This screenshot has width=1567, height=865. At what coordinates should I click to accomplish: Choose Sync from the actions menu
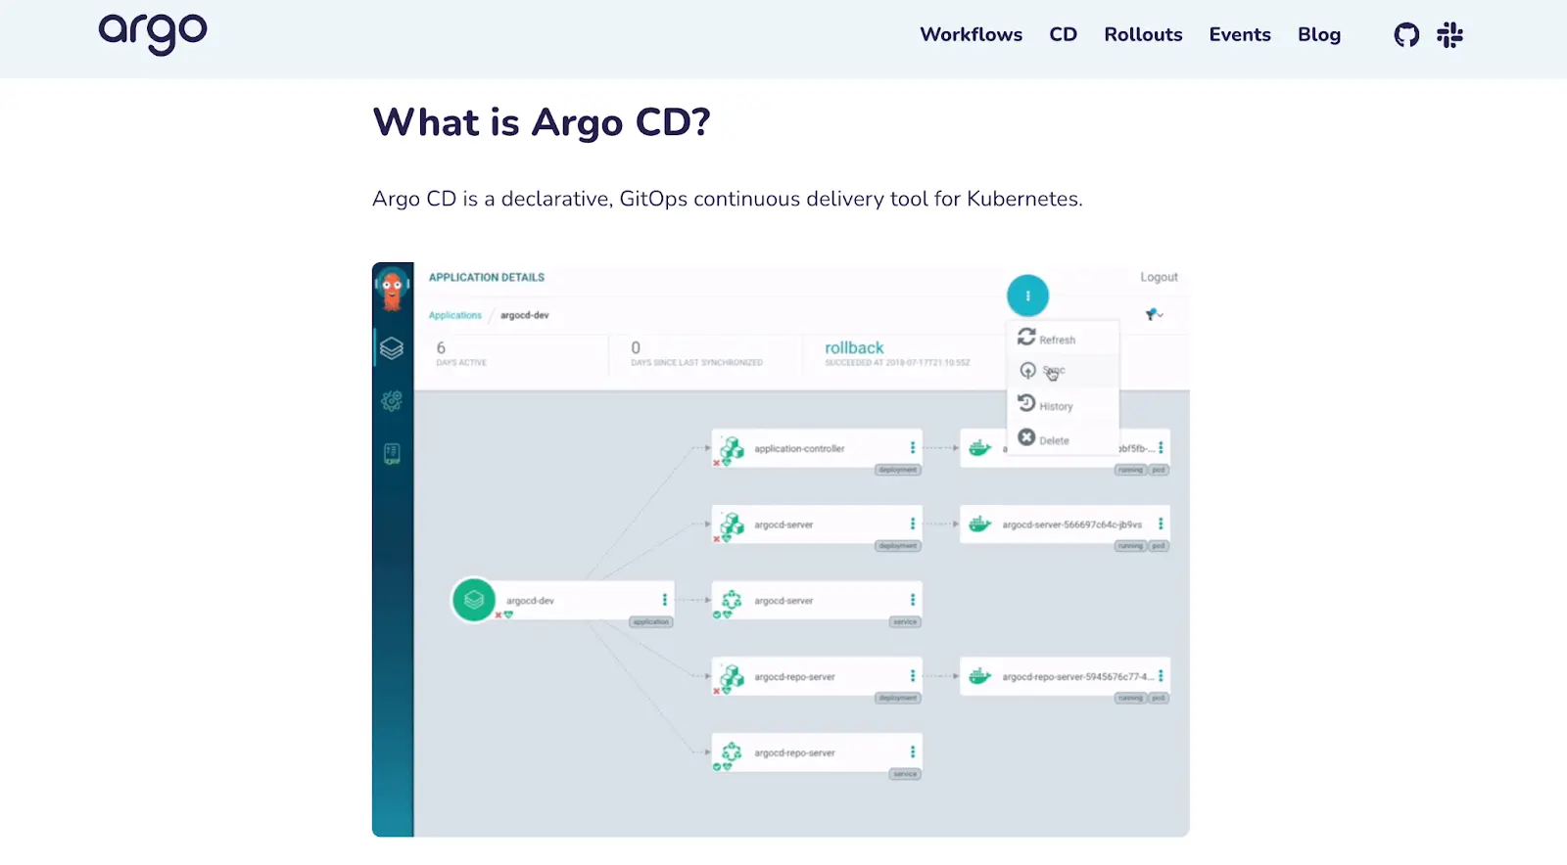coord(1063,371)
